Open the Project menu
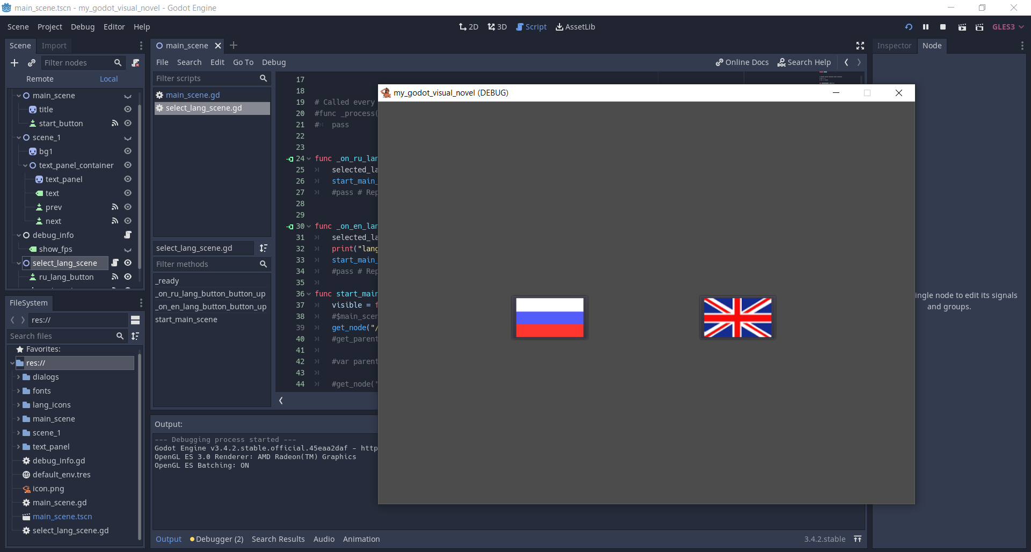 [50, 27]
